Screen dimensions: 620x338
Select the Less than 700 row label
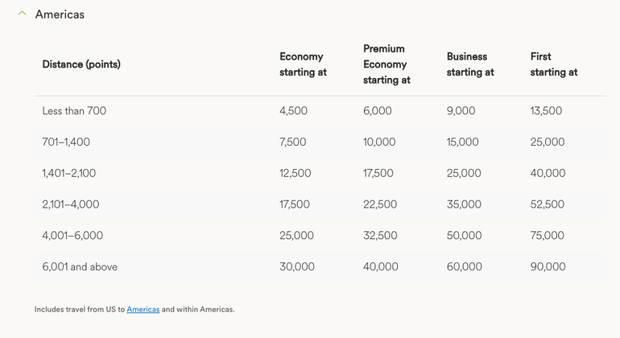coord(74,111)
